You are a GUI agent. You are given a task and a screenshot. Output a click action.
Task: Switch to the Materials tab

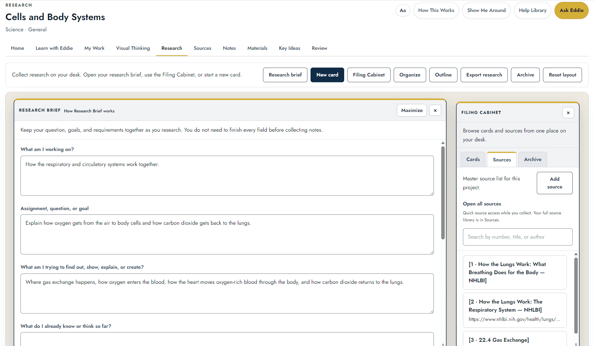pyautogui.click(x=258, y=48)
